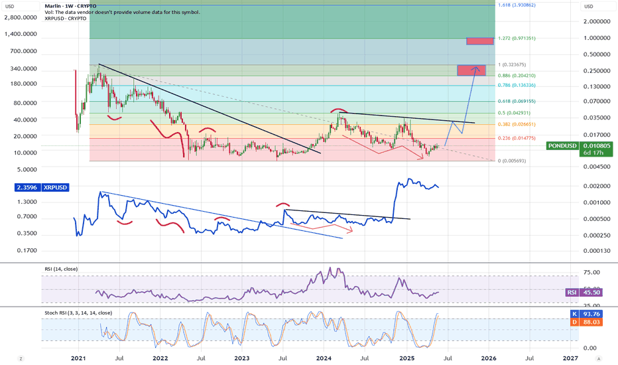Click the 0.382 (0.026651) Fibonacci label
Screen dimensions: 618x365
click(x=517, y=124)
